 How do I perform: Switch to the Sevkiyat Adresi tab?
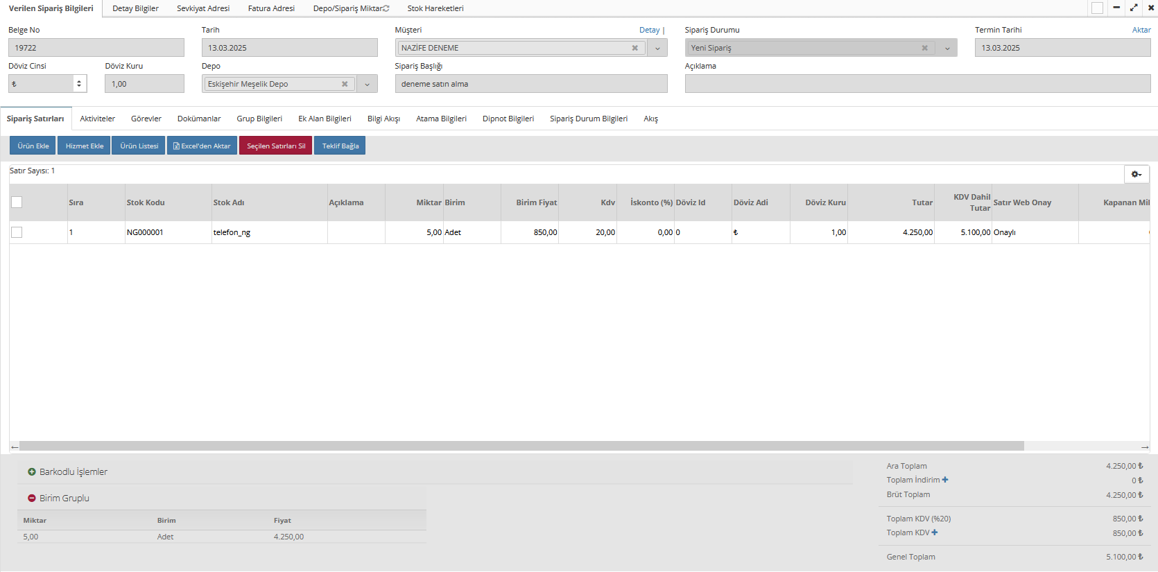[x=202, y=8]
